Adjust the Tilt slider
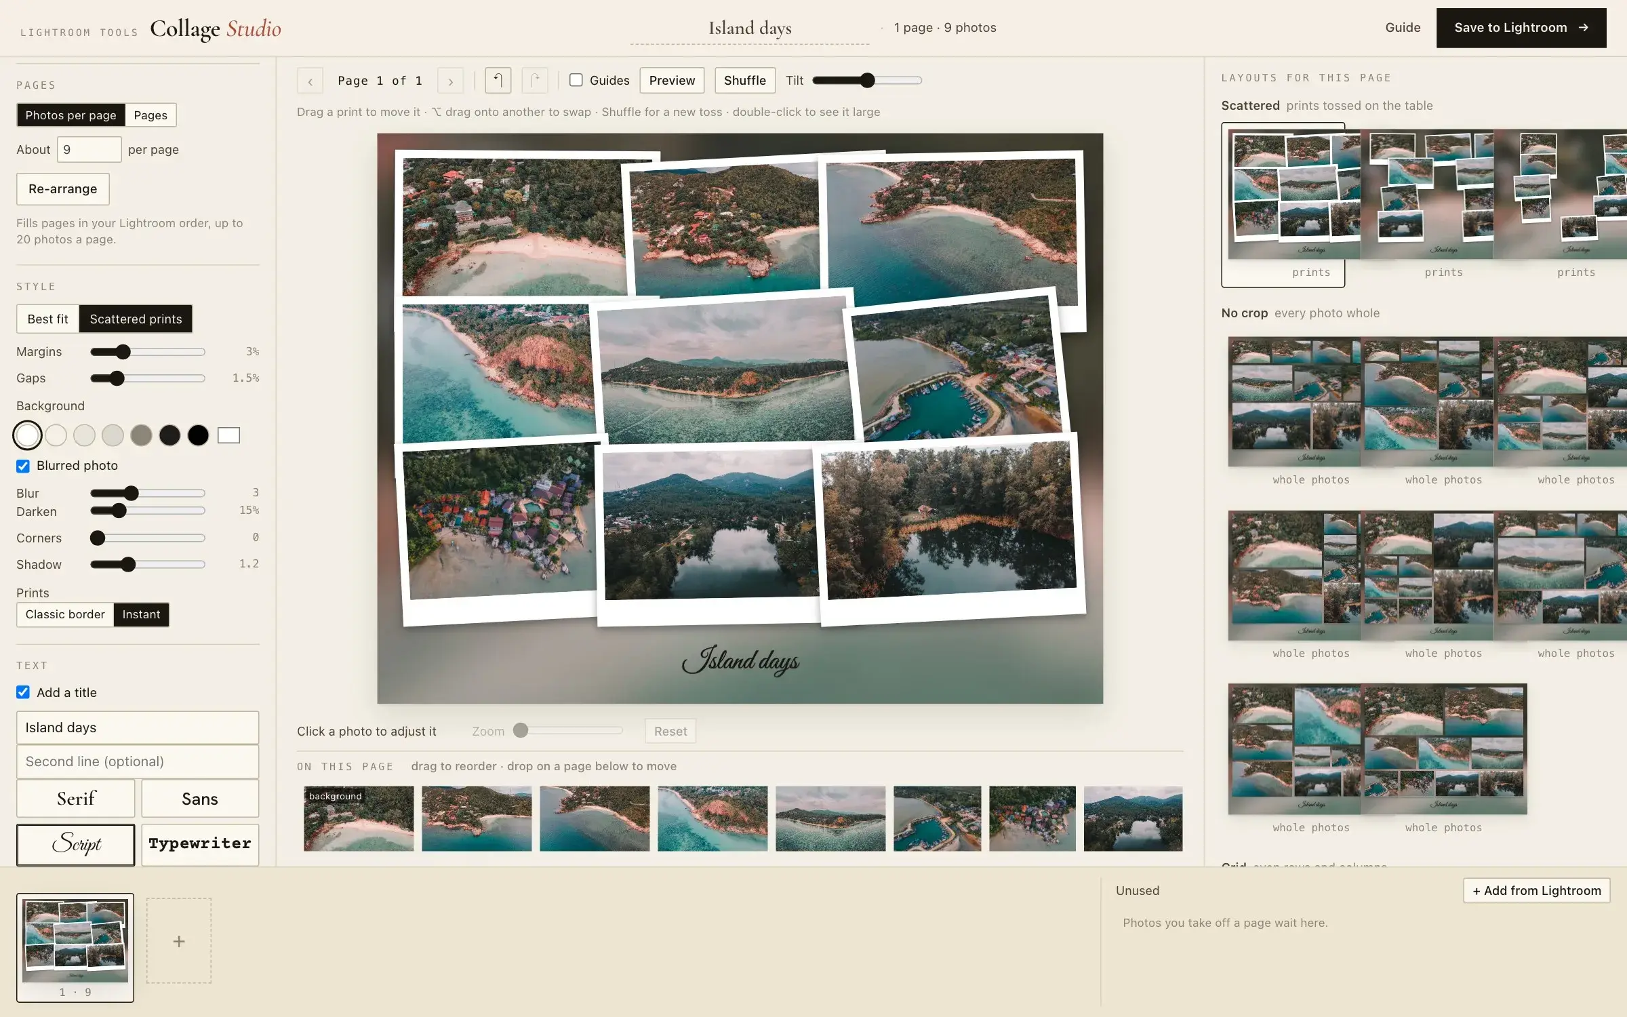1627x1017 pixels. pos(867,80)
